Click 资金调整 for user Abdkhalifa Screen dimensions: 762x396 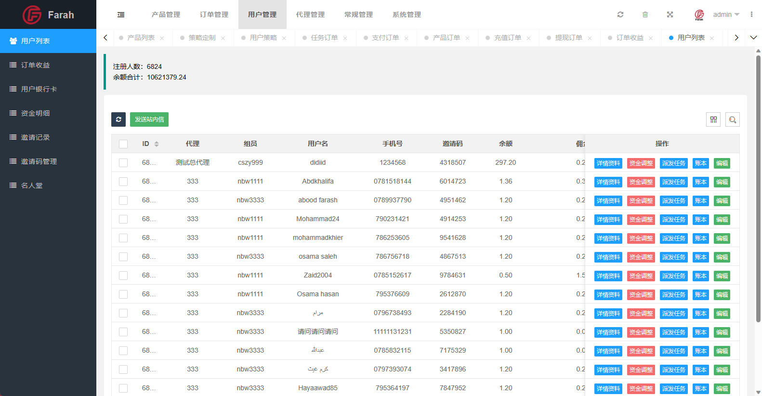tap(641, 182)
